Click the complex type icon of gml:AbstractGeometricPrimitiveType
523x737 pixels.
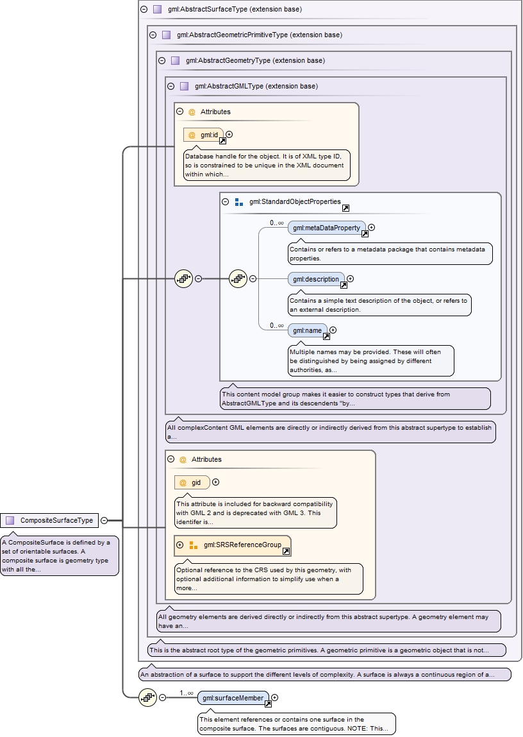166,35
